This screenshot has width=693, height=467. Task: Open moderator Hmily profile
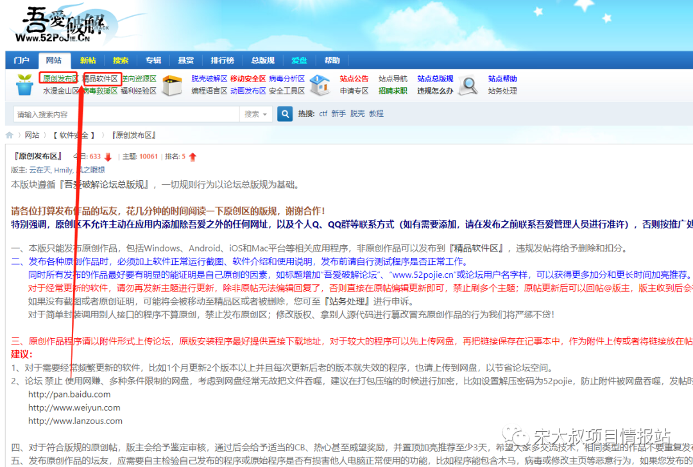[x=63, y=170]
